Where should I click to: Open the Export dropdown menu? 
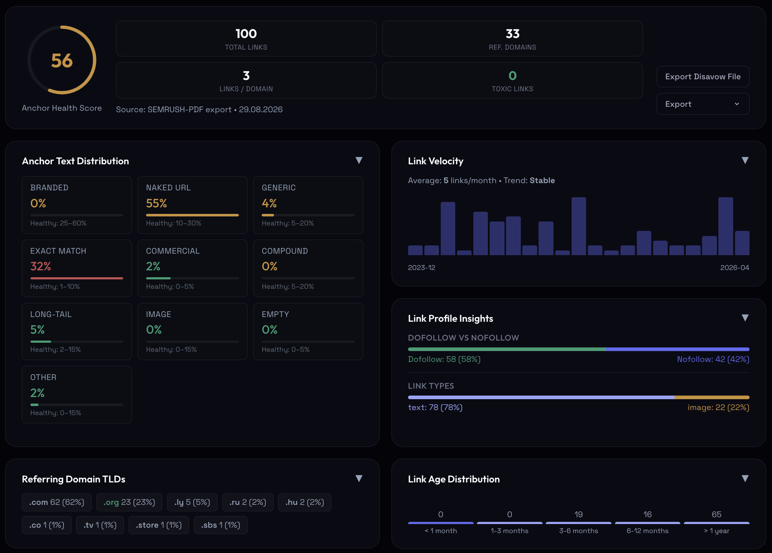coord(703,104)
